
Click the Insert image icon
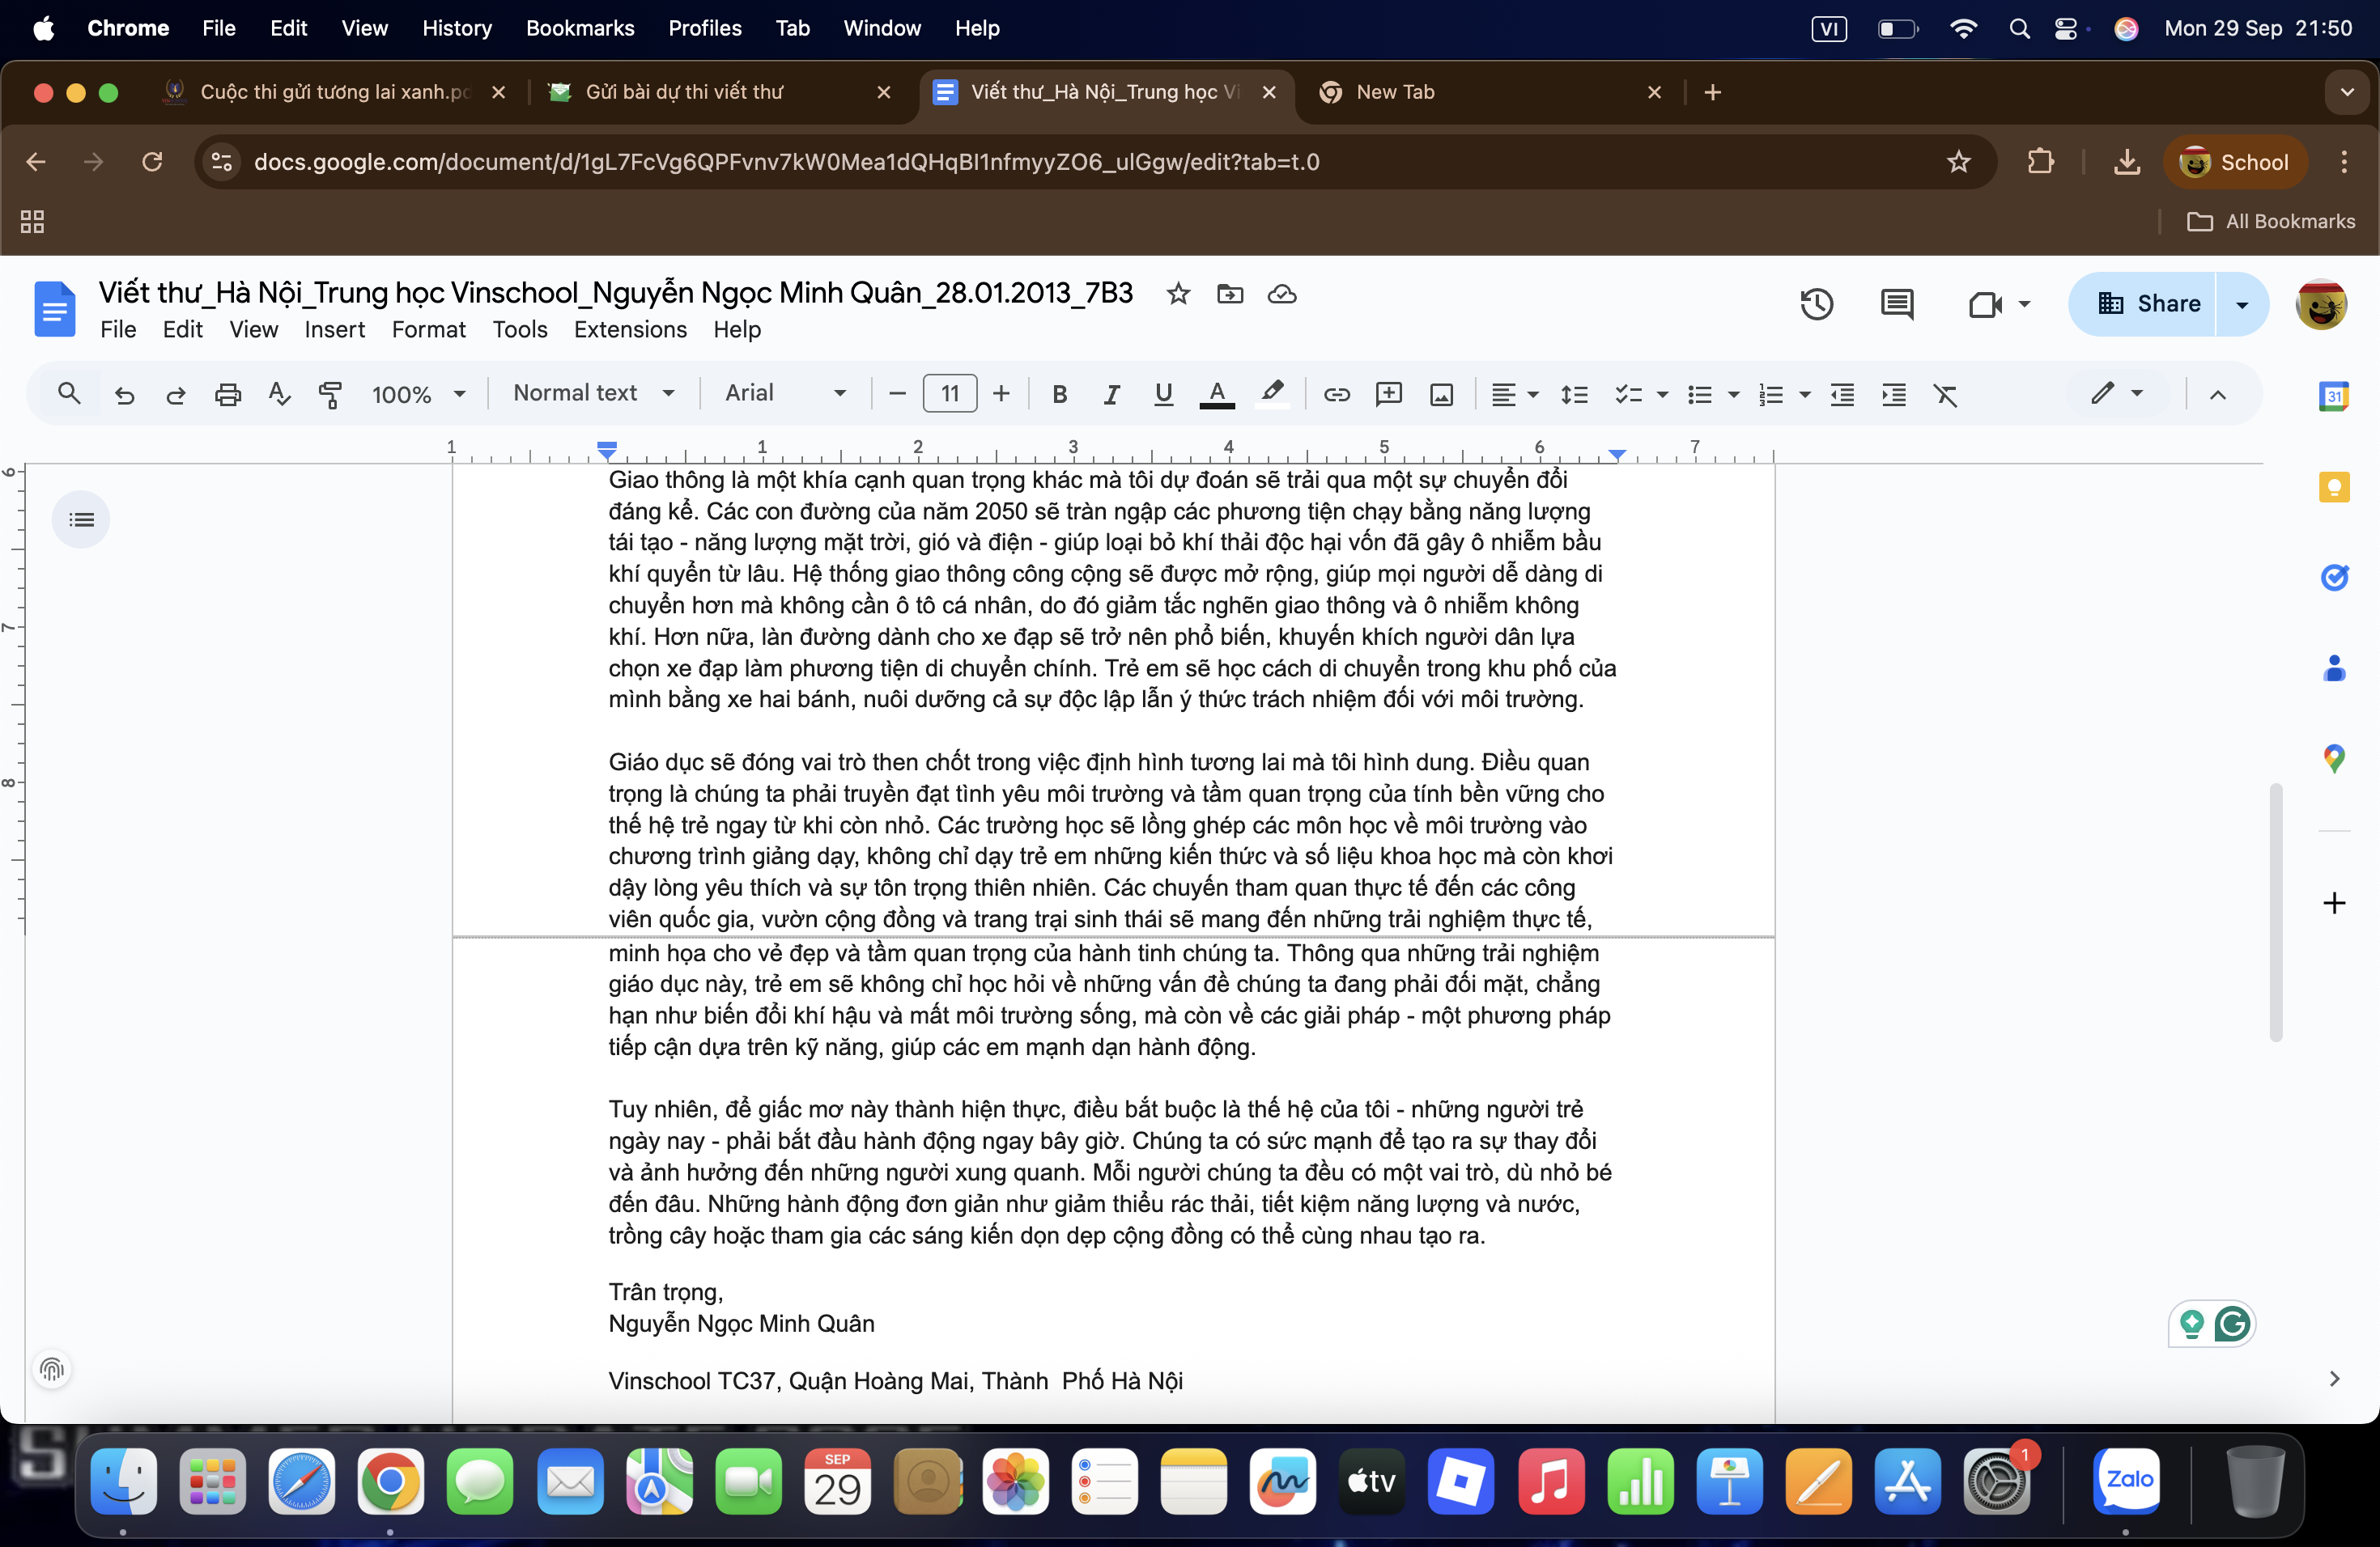[1441, 394]
